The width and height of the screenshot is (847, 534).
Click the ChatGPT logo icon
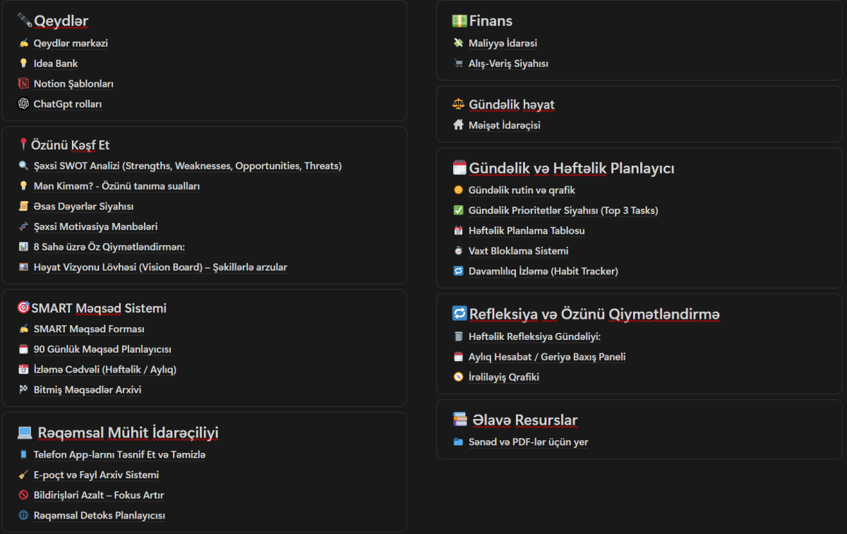(23, 104)
